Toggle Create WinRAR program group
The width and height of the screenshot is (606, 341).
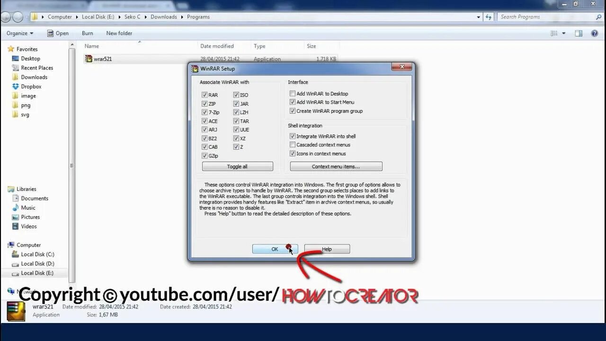293,111
